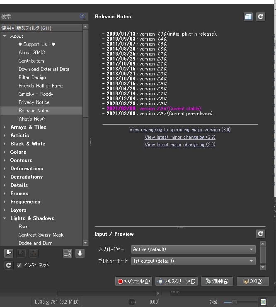Viewport: 276px width, 307px height.
Task: Click the 74% zoom value in status bar
Action: (213, 302)
